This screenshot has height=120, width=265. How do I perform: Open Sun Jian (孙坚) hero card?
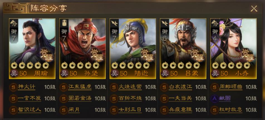[82, 49]
